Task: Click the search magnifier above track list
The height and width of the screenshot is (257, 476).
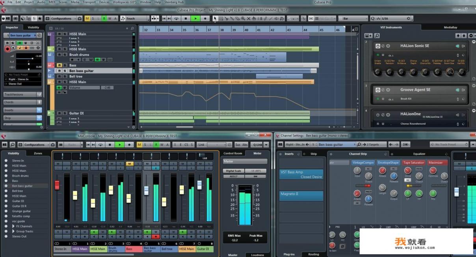Action: (132, 28)
